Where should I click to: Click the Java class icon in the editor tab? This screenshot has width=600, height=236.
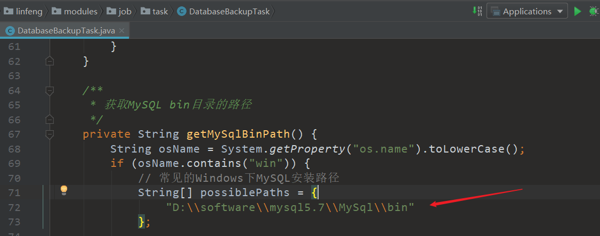point(10,31)
